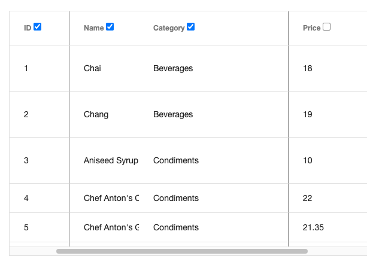Check the Price column checkbox
Screen dimensions: 367x274
pyautogui.click(x=326, y=27)
